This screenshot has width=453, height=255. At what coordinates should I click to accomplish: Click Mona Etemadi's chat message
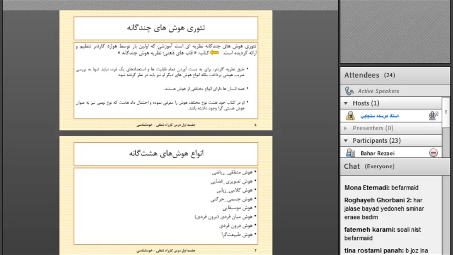381,188
